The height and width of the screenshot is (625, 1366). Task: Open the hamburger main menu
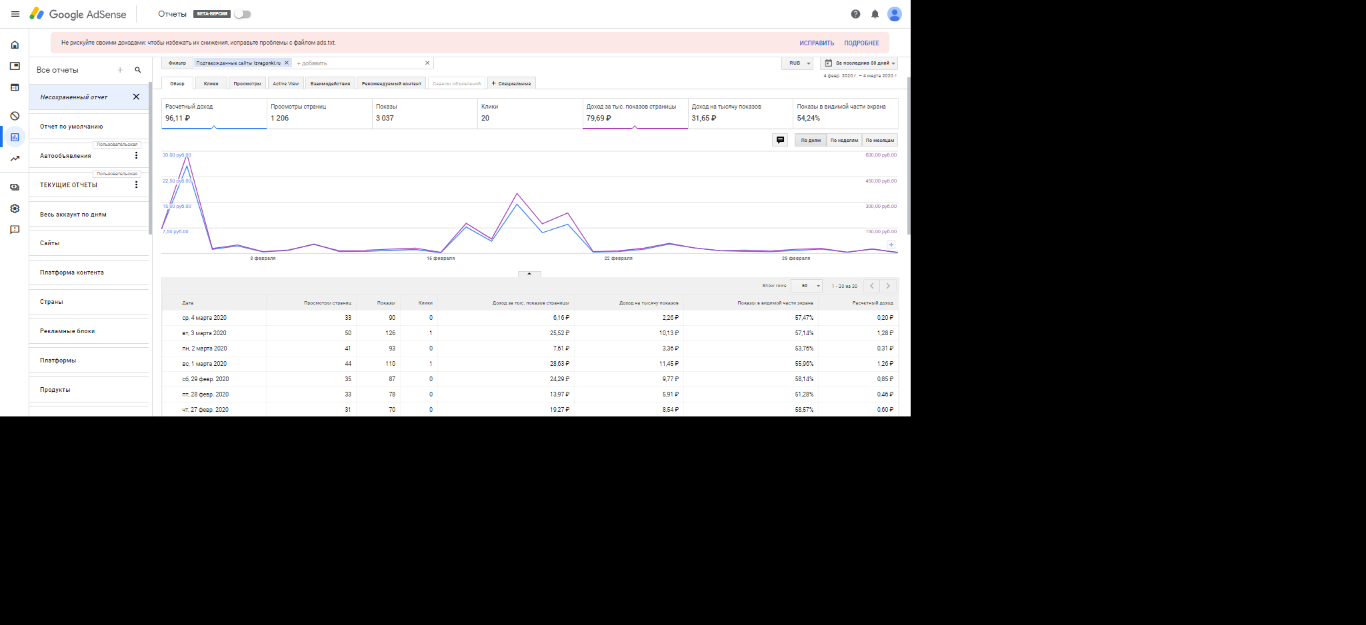[x=15, y=14]
